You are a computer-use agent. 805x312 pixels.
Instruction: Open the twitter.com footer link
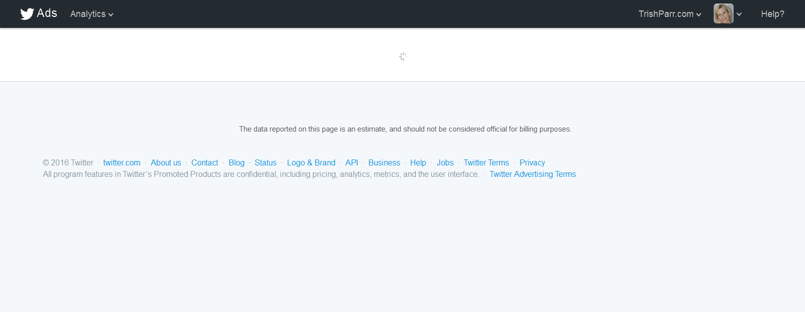(x=122, y=162)
